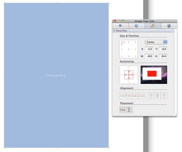Click the Y position field
Screen dimensions: 182x152
(x=163, y=49)
